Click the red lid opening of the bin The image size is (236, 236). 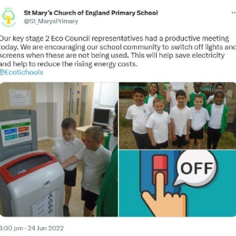28,165
